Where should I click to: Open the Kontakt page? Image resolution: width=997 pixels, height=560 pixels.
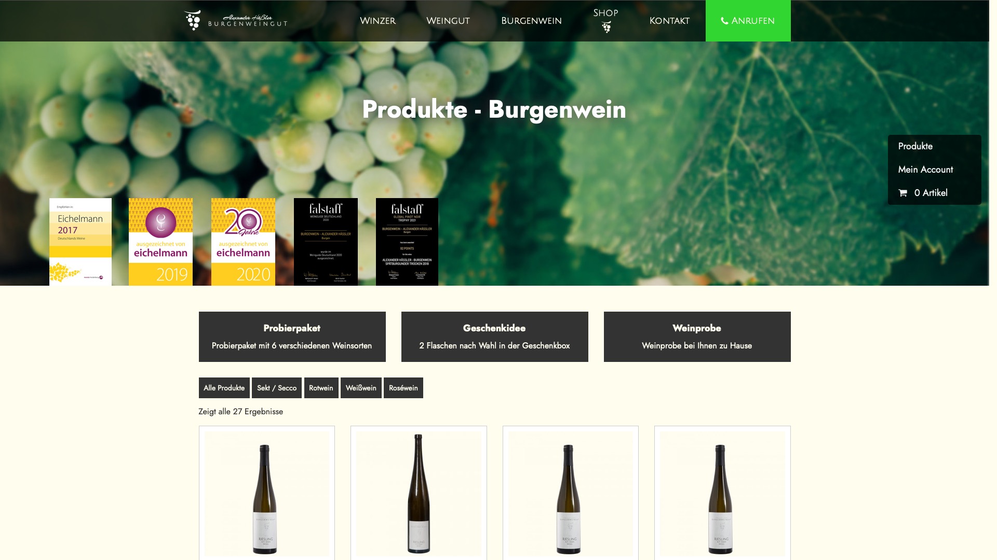(669, 21)
